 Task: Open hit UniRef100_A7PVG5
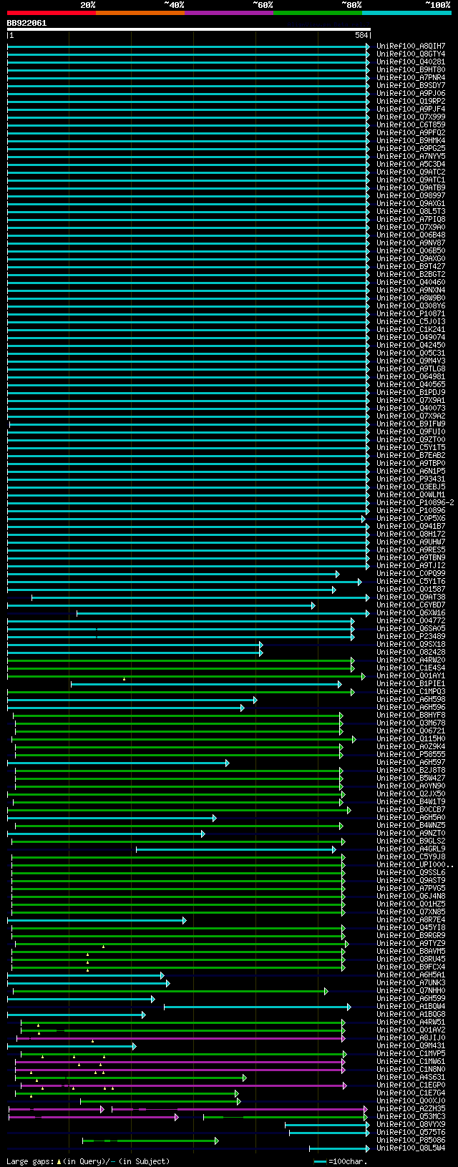point(411,888)
